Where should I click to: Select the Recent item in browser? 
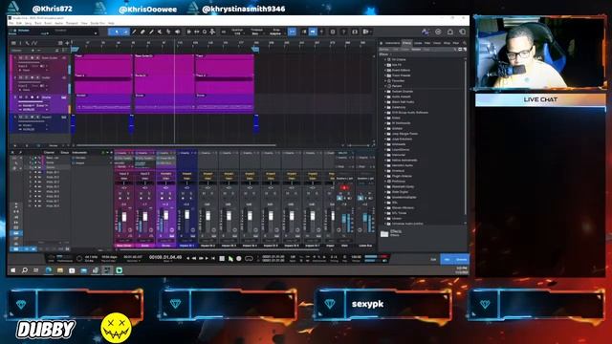pos(397,86)
